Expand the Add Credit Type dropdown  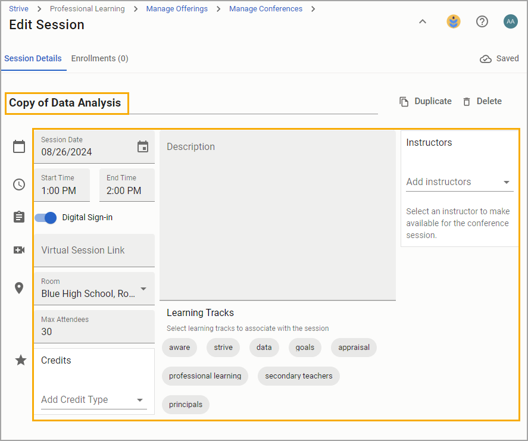94,399
